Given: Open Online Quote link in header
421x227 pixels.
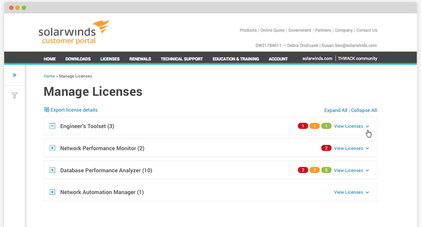Looking at the screenshot, I should tap(272, 30).
